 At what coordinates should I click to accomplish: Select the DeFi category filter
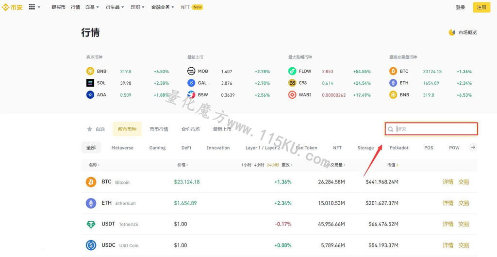186,148
